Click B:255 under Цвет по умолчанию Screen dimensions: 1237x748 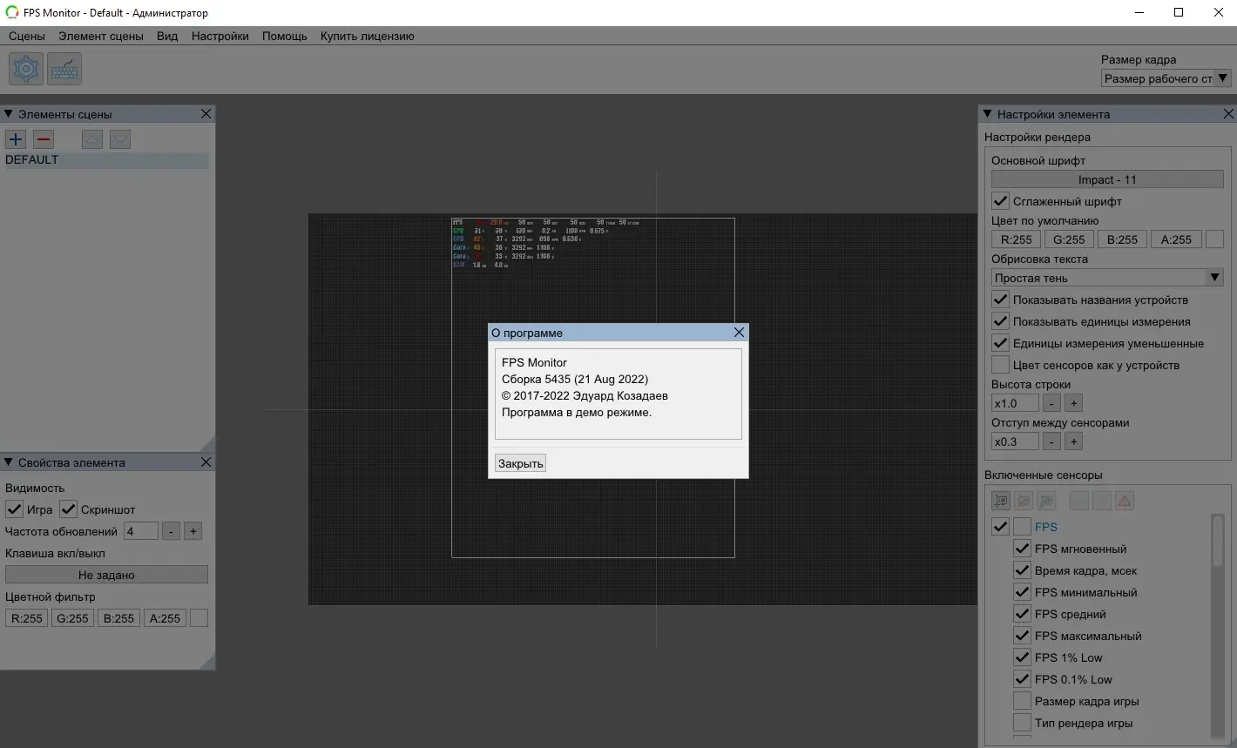(1122, 239)
